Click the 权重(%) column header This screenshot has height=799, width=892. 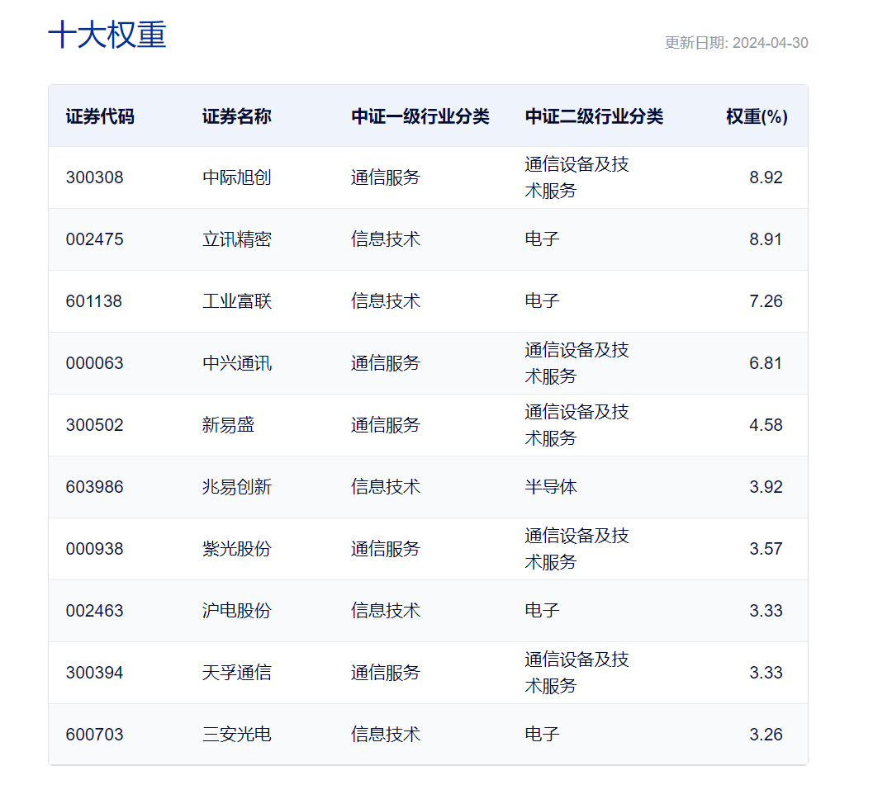(x=757, y=116)
